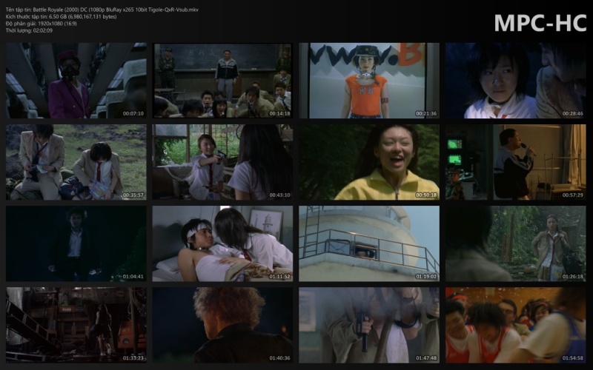
Task: Open the thumbnail timestamped 00:07:10
Action: [x=76, y=81]
